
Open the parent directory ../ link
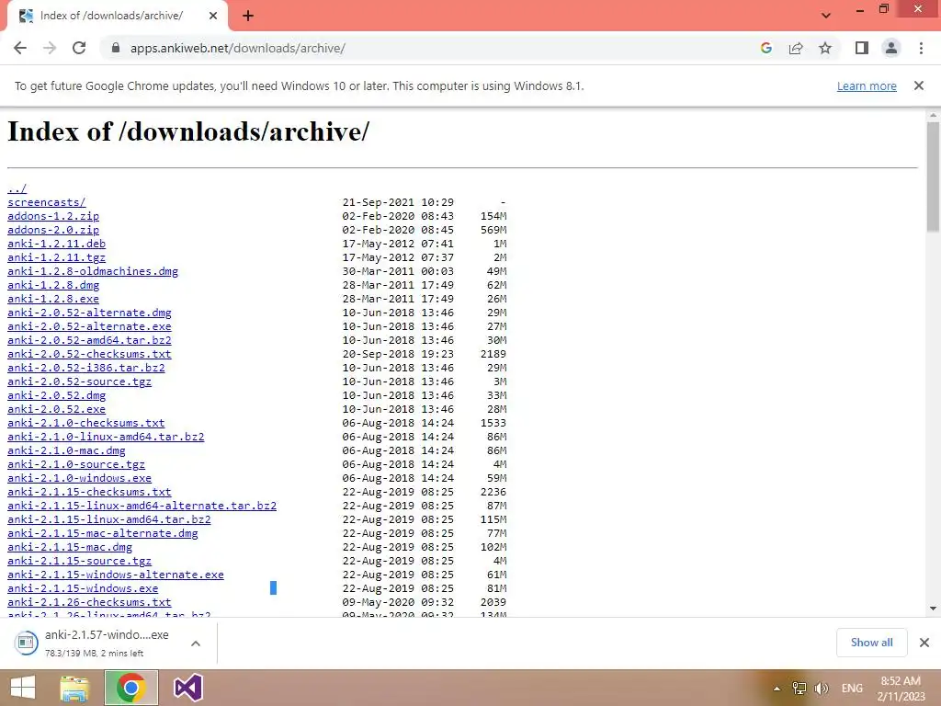click(x=17, y=188)
